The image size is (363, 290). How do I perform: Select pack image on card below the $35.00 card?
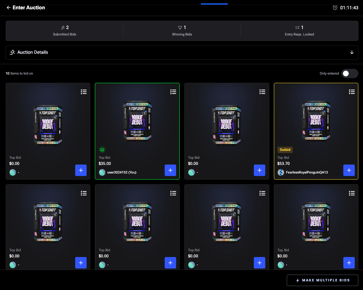[x=137, y=222]
